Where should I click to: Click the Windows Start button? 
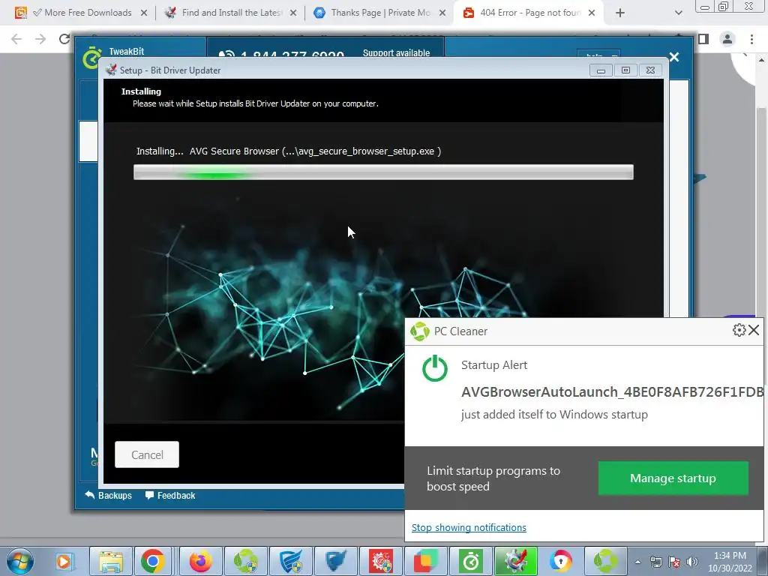pos(19,561)
